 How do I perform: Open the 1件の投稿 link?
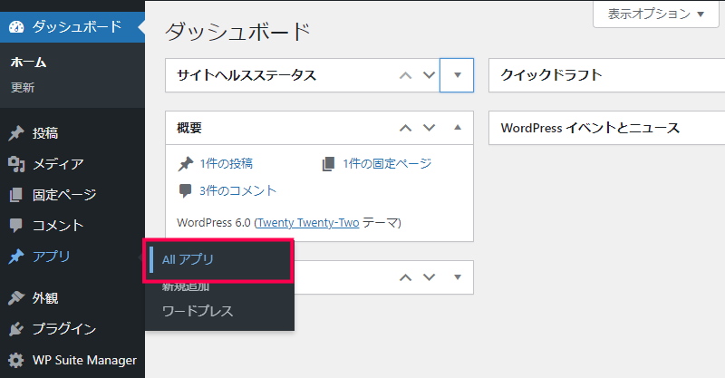click(226, 164)
